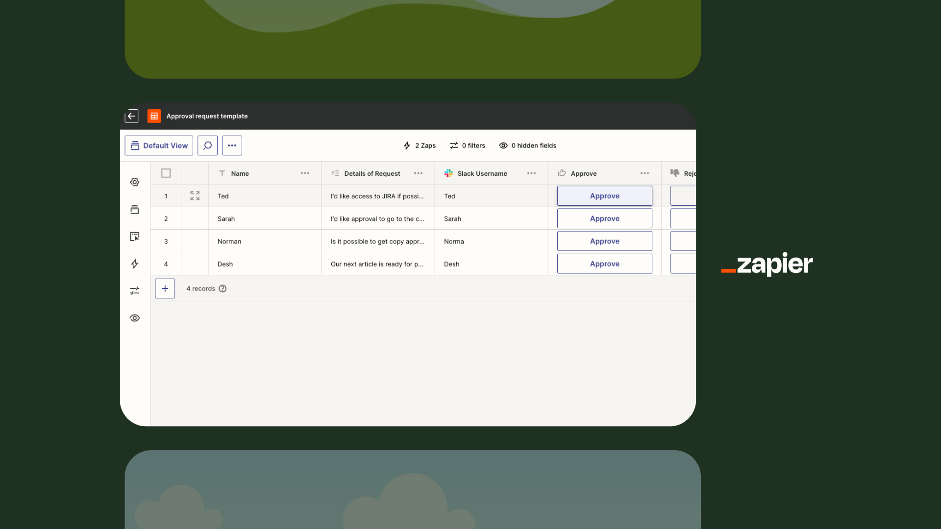This screenshot has height=529, width=941.
Task: Open the Name column options menu
Action: [305, 173]
